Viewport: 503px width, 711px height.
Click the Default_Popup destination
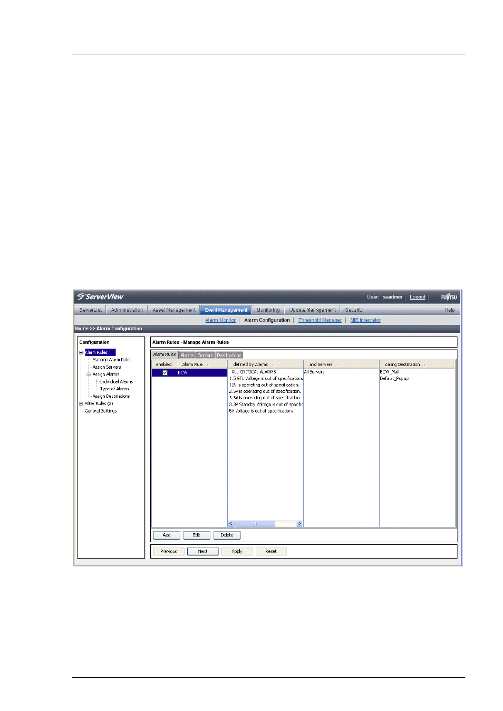[x=394, y=379]
